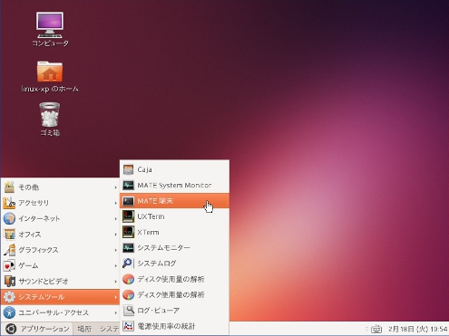
Task: Launch XTerm from the submenu
Action: click(x=174, y=233)
